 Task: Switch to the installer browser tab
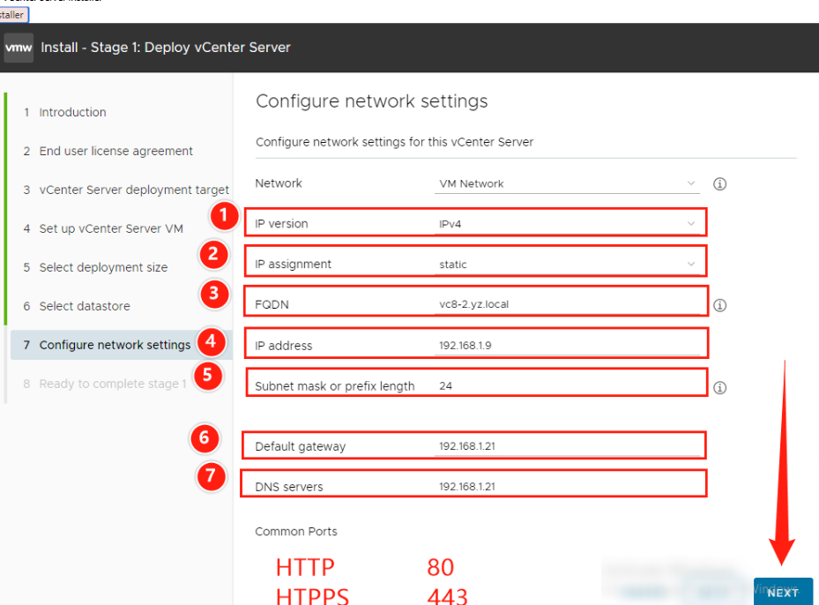[16, 15]
